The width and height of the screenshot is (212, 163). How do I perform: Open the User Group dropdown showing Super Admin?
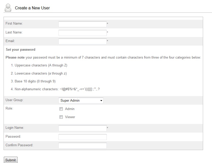coord(81,100)
